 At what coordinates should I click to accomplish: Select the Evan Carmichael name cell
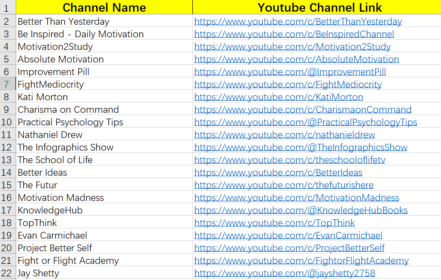[104, 235]
